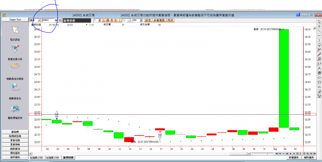Jump to last bar with the blue right-end arrow
322x162 pixels.
click(x=314, y=154)
